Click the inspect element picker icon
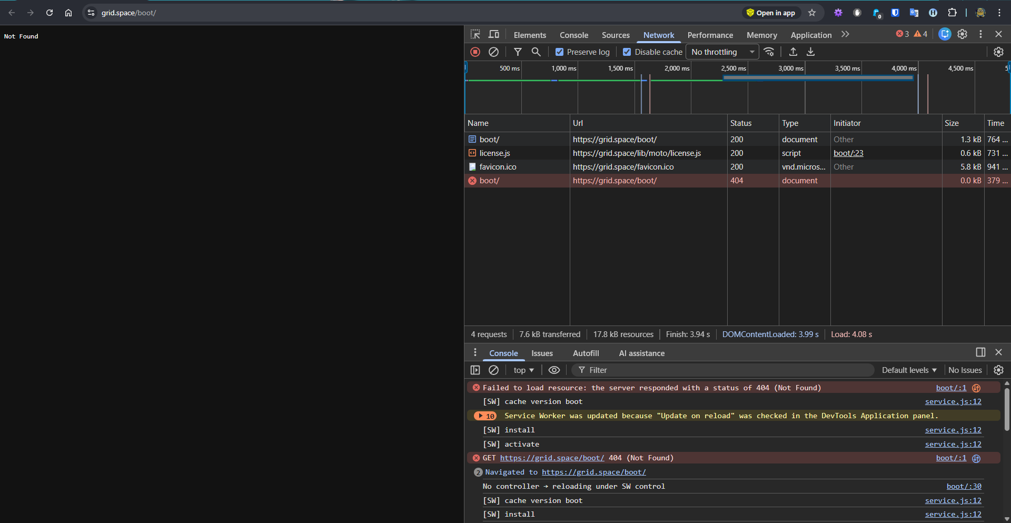 click(475, 34)
